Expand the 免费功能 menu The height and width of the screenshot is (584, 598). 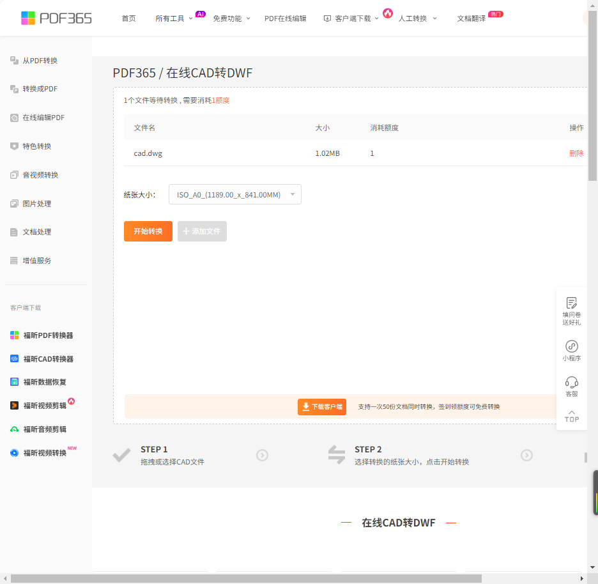click(231, 19)
